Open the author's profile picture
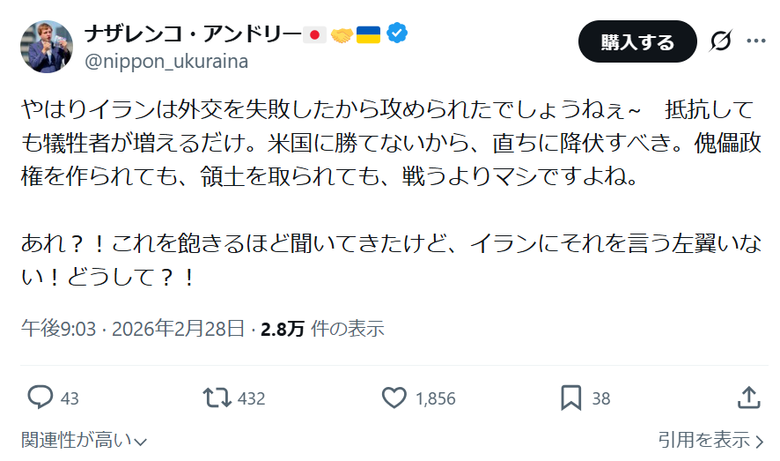Viewport: 780px width, 461px height. [x=46, y=47]
